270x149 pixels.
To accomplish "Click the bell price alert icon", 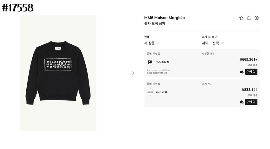I will click(249, 18).
